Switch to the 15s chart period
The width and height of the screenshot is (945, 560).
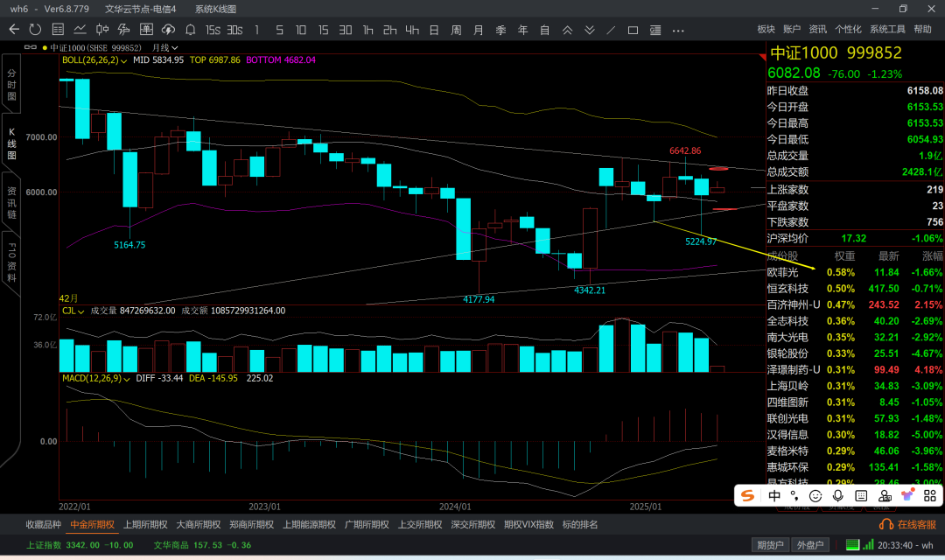[x=212, y=30]
